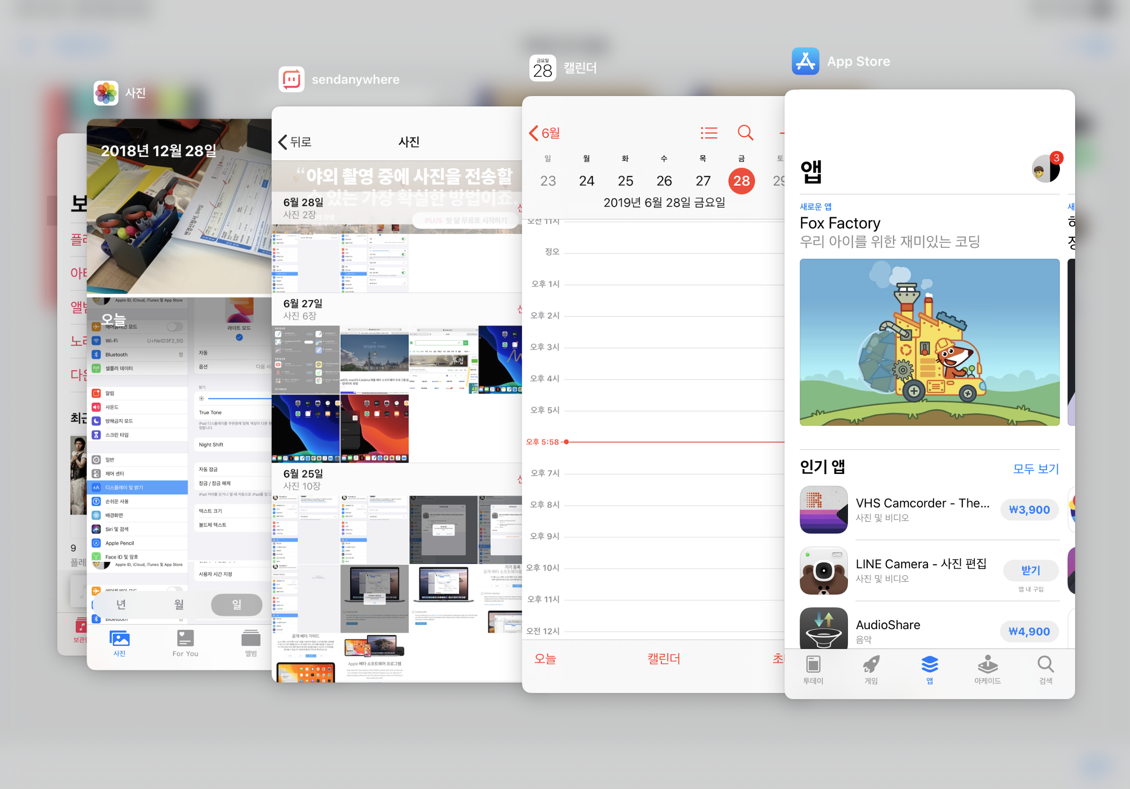Expand popular apps with 모두 보기
Image resolution: width=1130 pixels, height=789 pixels.
1035,468
